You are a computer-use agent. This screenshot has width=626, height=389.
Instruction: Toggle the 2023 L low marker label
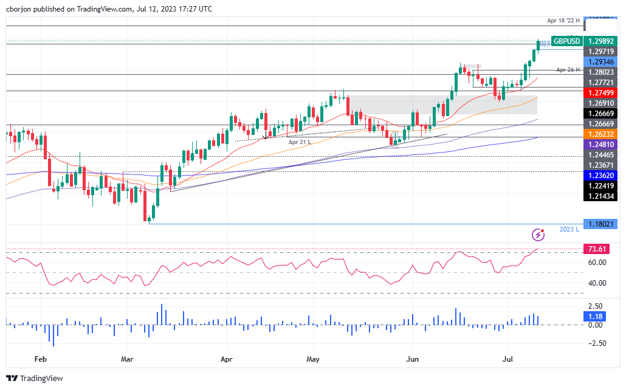[568, 230]
